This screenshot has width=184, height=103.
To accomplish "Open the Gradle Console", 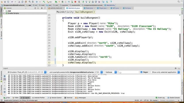I will (174, 98).
